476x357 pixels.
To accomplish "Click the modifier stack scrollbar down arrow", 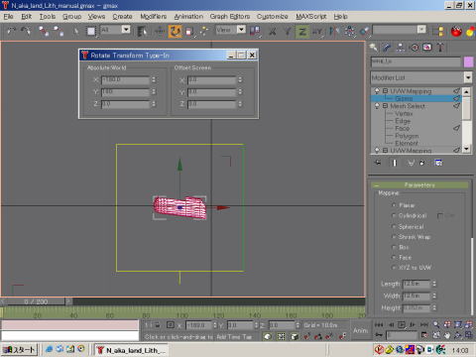I will 466,149.
